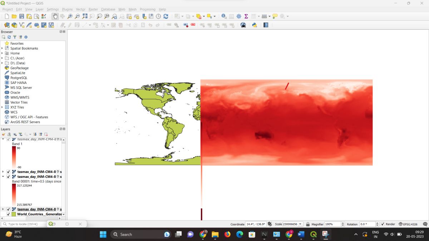Select the Pan Map hand tool
The width and height of the screenshot is (429, 241).
click(55, 16)
